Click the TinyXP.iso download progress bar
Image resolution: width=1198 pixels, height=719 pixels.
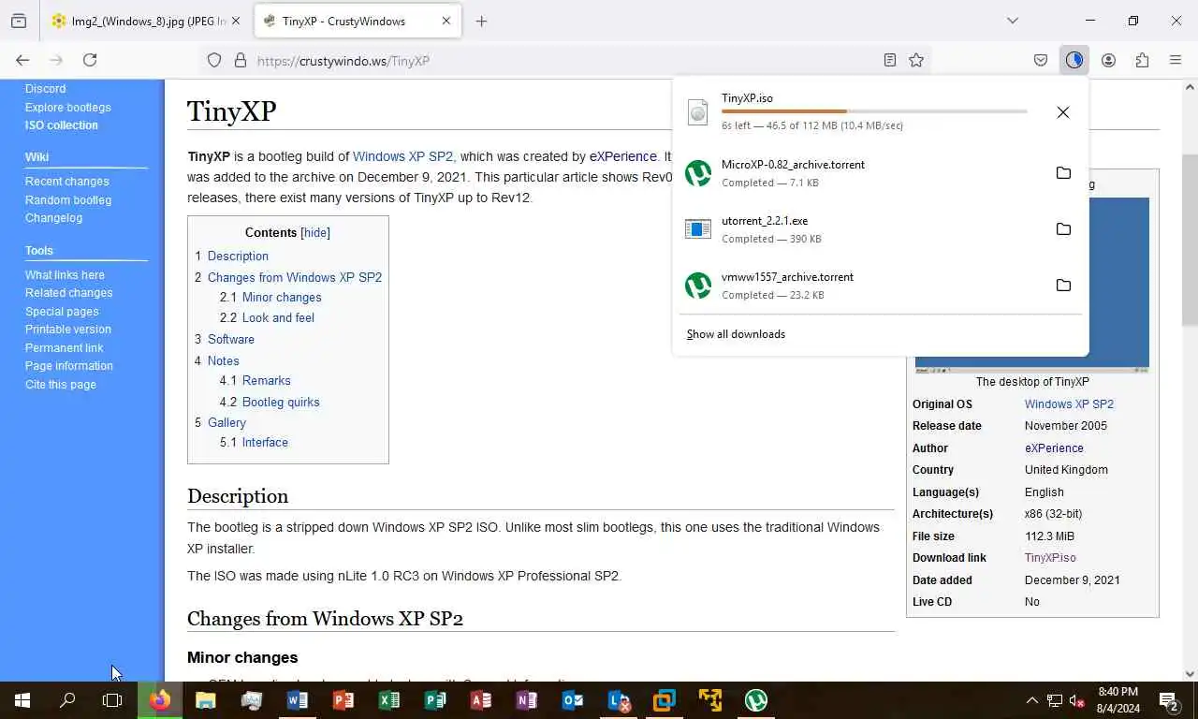click(x=874, y=111)
